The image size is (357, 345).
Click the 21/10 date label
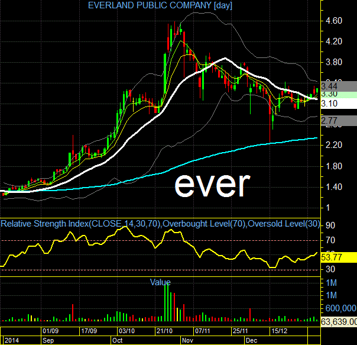pyautogui.click(x=165, y=331)
